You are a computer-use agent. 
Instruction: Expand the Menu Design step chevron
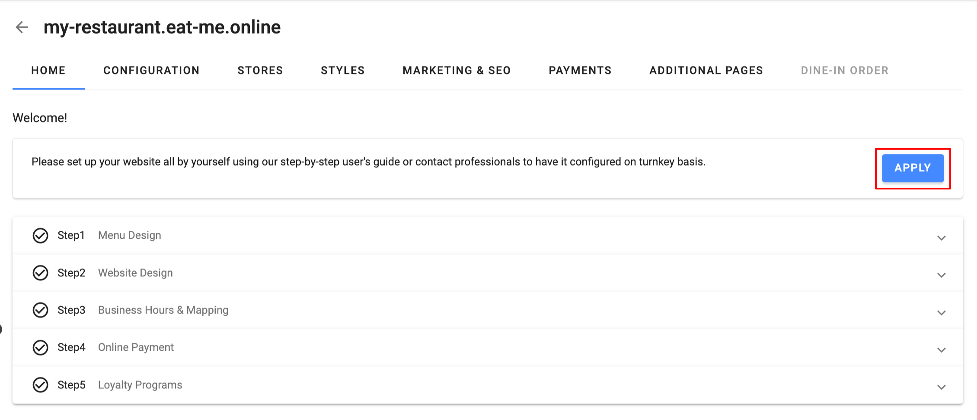(x=941, y=237)
